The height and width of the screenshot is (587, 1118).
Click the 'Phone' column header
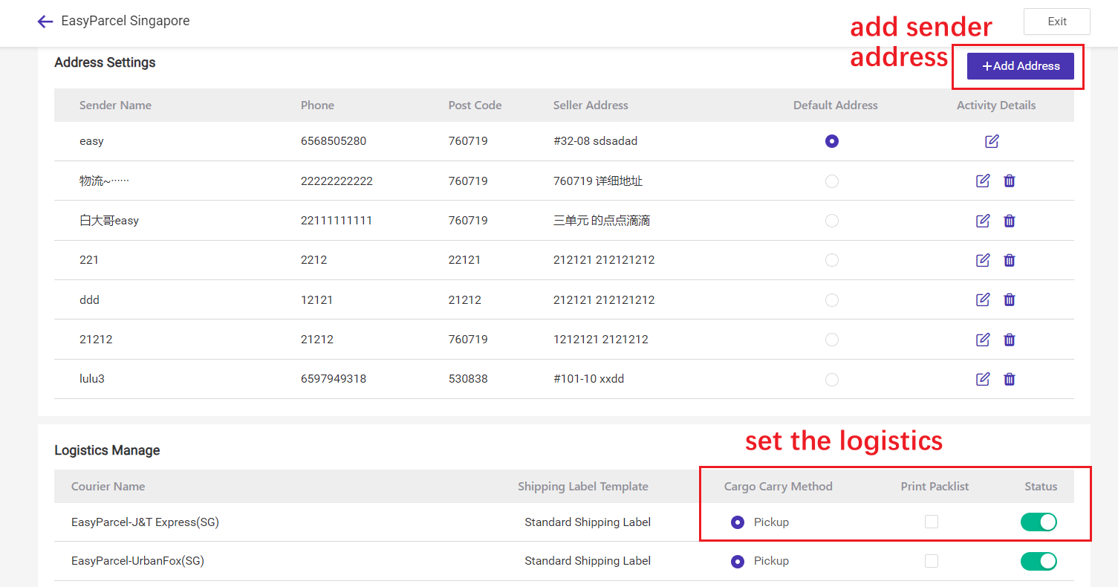click(317, 106)
